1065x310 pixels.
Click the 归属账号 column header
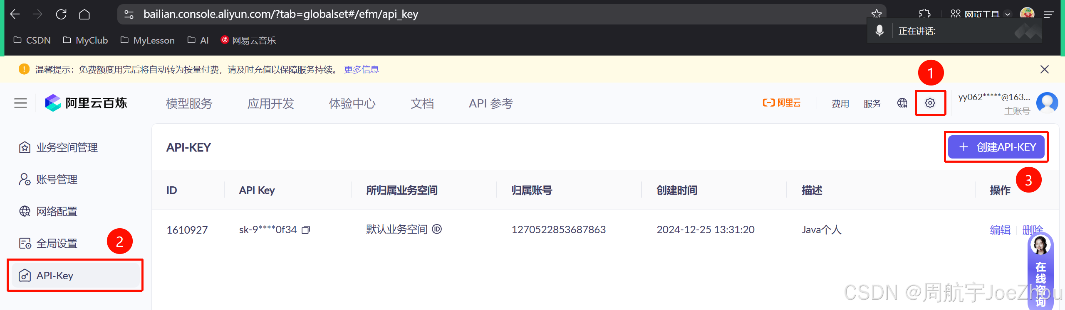(x=532, y=190)
